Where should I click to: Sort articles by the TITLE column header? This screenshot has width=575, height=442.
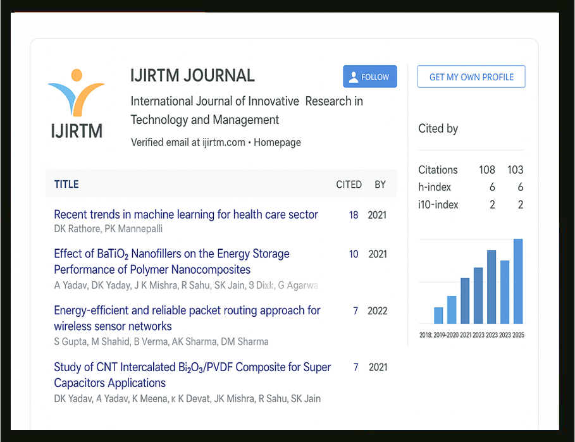(66, 184)
